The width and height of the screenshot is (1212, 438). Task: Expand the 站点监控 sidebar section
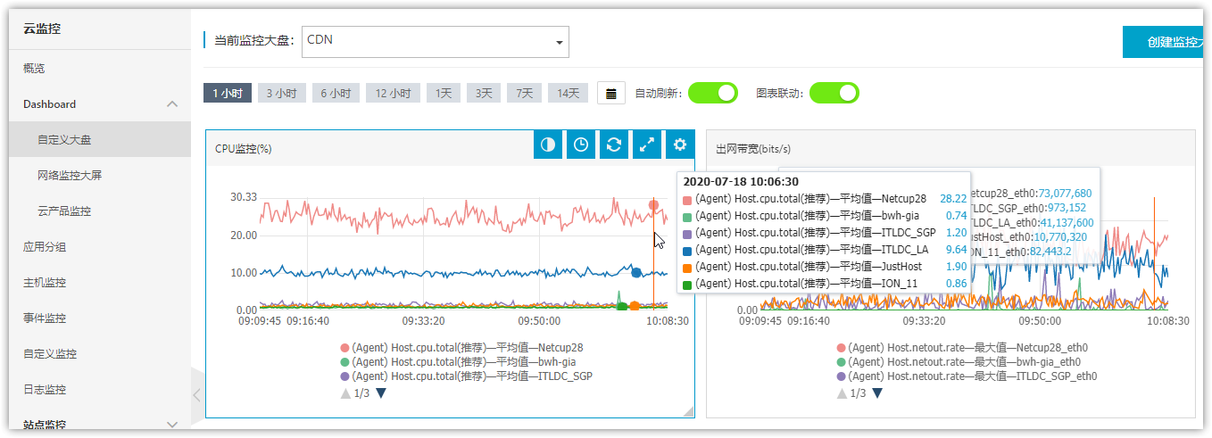point(172,425)
